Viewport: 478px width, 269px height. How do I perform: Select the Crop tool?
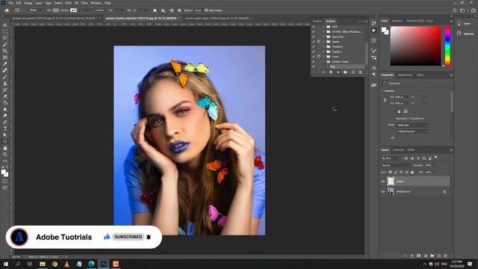tap(5, 51)
